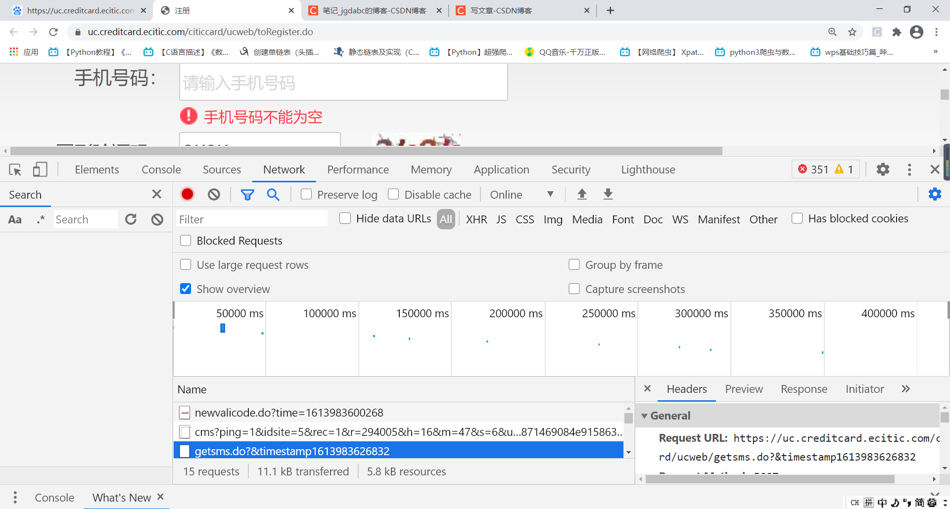
Task: Click the network search magnifier icon
Action: click(273, 194)
